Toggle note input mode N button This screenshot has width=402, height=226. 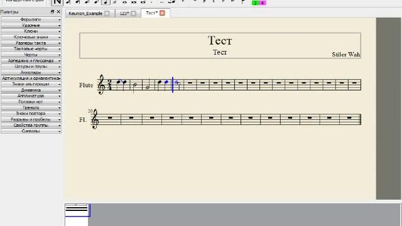[57, 3]
